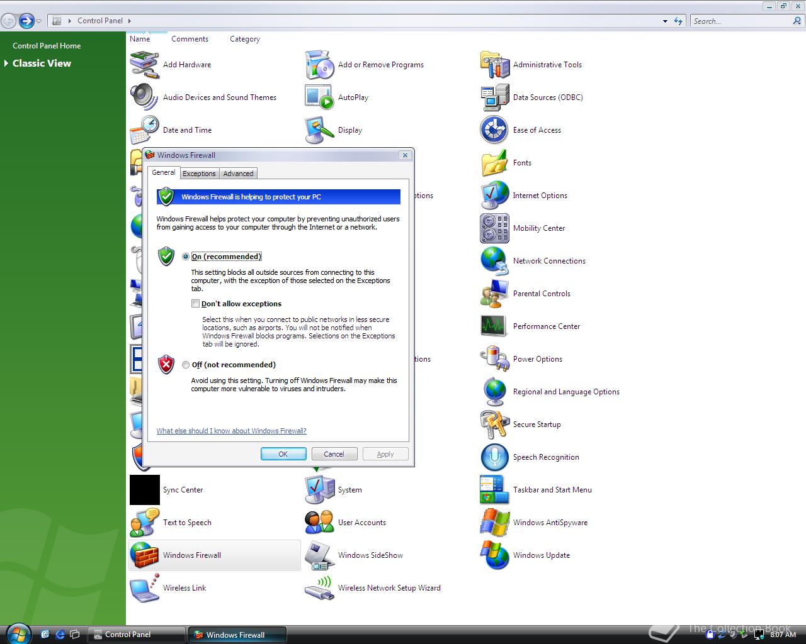Open the Wireless Link icon
806x644 pixels.
pos(144,587)
